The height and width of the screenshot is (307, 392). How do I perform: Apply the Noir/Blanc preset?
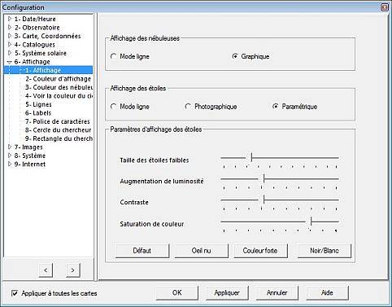click(324, 251)
